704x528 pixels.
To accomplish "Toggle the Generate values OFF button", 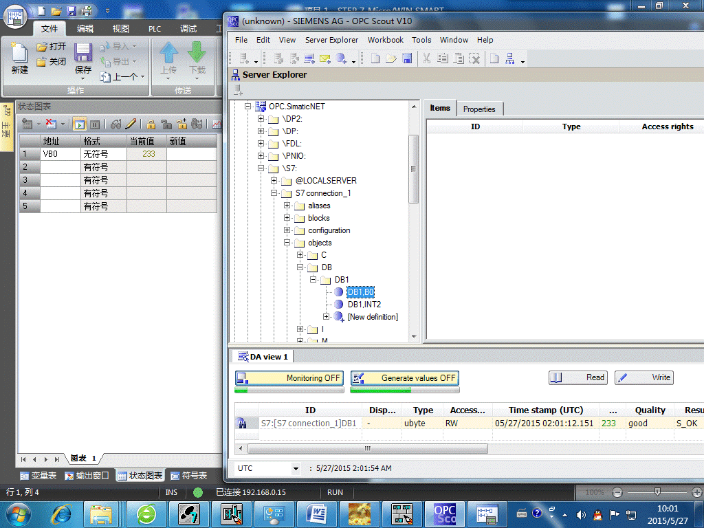I will [405, 378].
